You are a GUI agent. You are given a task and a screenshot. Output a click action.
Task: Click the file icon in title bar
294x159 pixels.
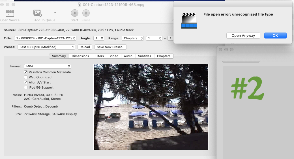[x=80, y=5]
